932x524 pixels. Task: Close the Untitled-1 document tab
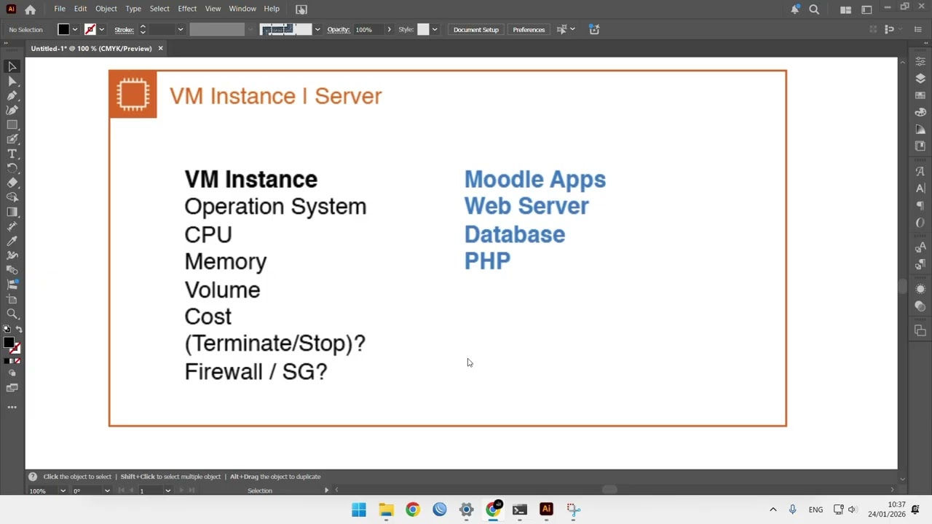tap(160, 48)
